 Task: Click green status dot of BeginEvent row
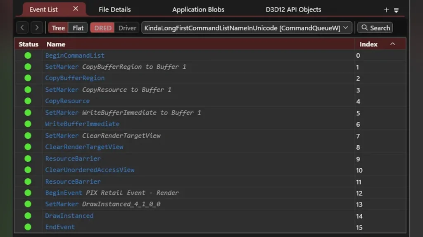click(x=28, y=193)
